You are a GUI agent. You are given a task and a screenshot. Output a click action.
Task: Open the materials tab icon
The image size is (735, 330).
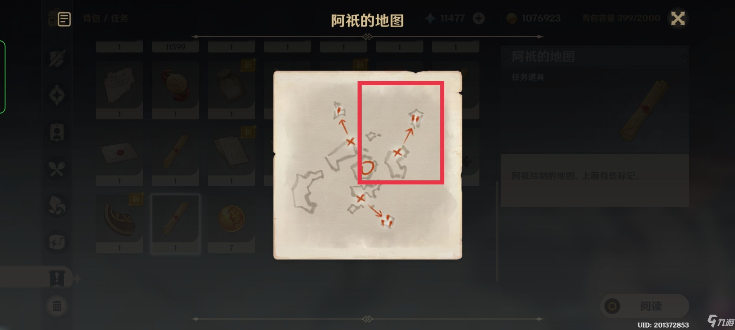[x=57, y=205]
